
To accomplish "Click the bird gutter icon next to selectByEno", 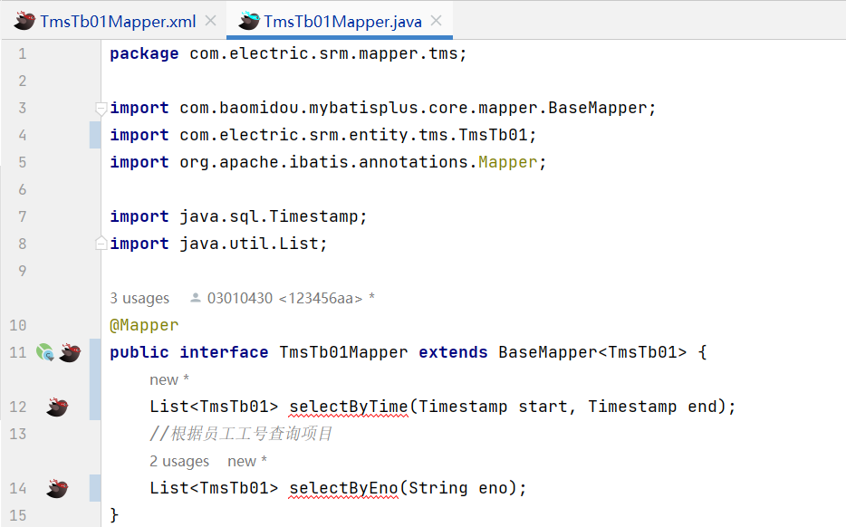I will [x=56, y=488].
